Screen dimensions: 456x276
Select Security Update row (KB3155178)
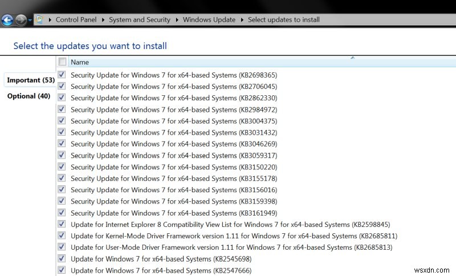click(x=174, y=178)
